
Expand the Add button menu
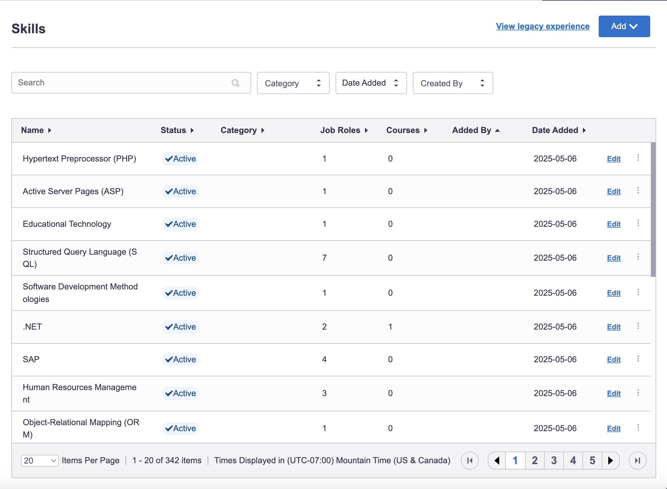click(624, 26)
